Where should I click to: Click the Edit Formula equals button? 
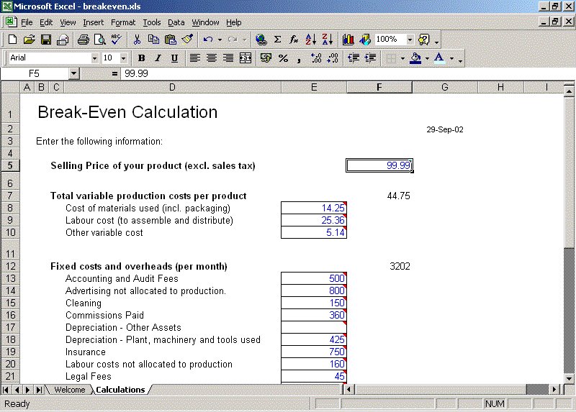point(114,73)
